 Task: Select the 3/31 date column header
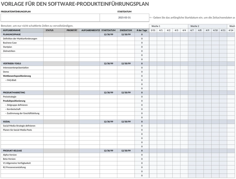pos(153,30)
